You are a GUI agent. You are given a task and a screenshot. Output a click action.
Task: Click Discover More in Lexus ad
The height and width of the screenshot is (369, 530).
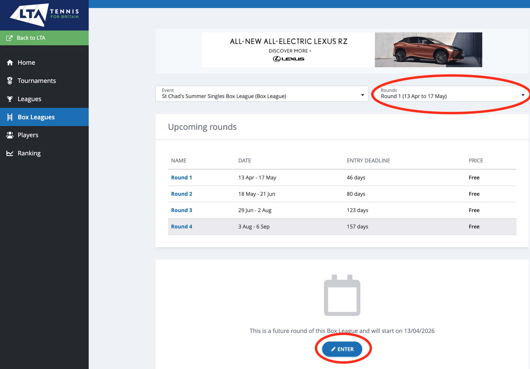coord(290,51)
